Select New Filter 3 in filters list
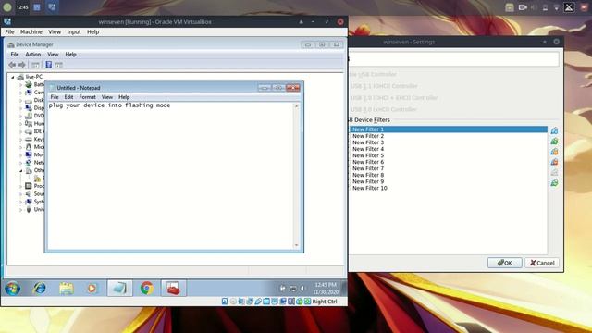592x333 pixels. point(448,142)
